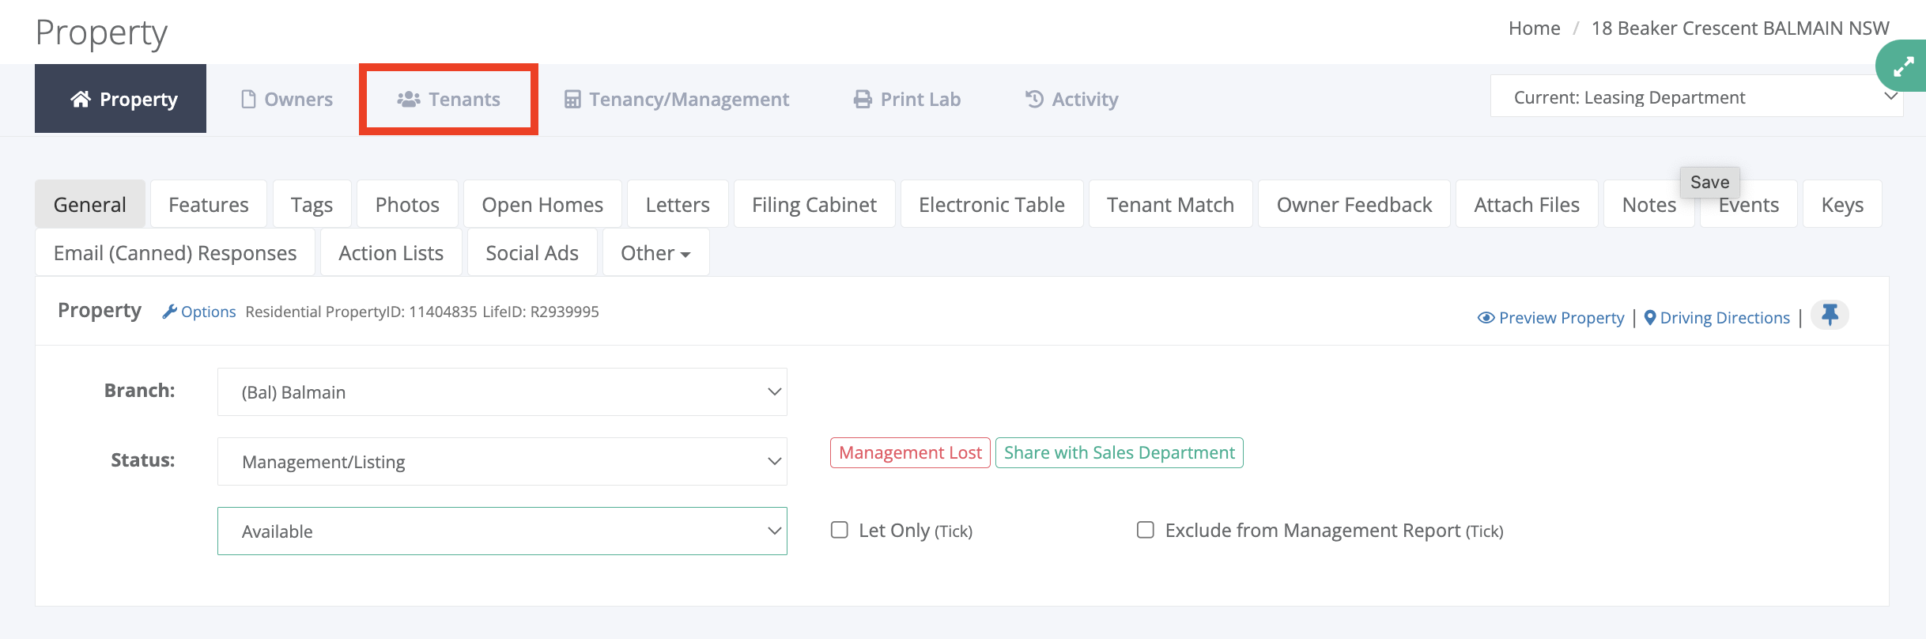Screen dimensions: 1926x639
Task: Click the blue pin icon button
Action: pyautogui.click(x=1830, y=315)
